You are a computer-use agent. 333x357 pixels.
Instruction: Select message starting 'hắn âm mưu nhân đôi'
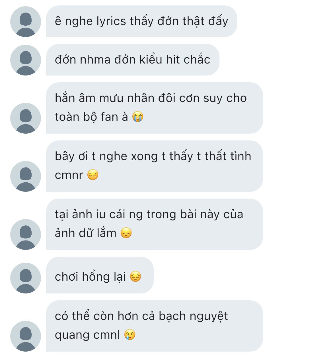coord(154,108)
